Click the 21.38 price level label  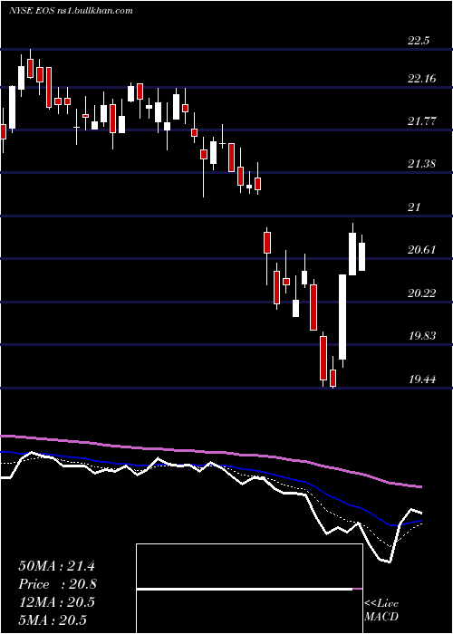(422, 164)
